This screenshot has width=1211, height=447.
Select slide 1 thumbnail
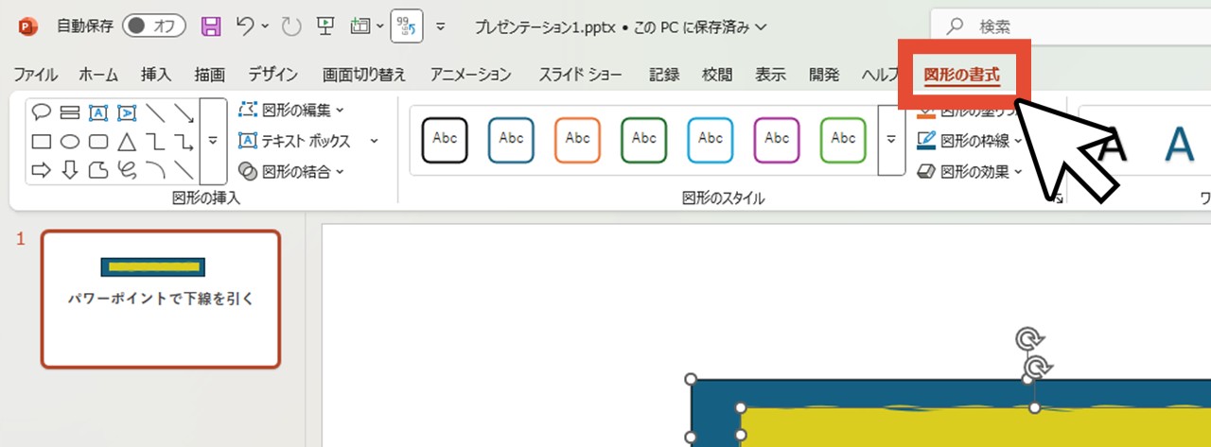click(161, 299)
